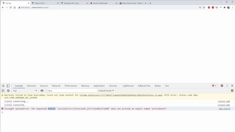Open console settings gear on filter row
235x132 pixels.
(x=232, y=91)
